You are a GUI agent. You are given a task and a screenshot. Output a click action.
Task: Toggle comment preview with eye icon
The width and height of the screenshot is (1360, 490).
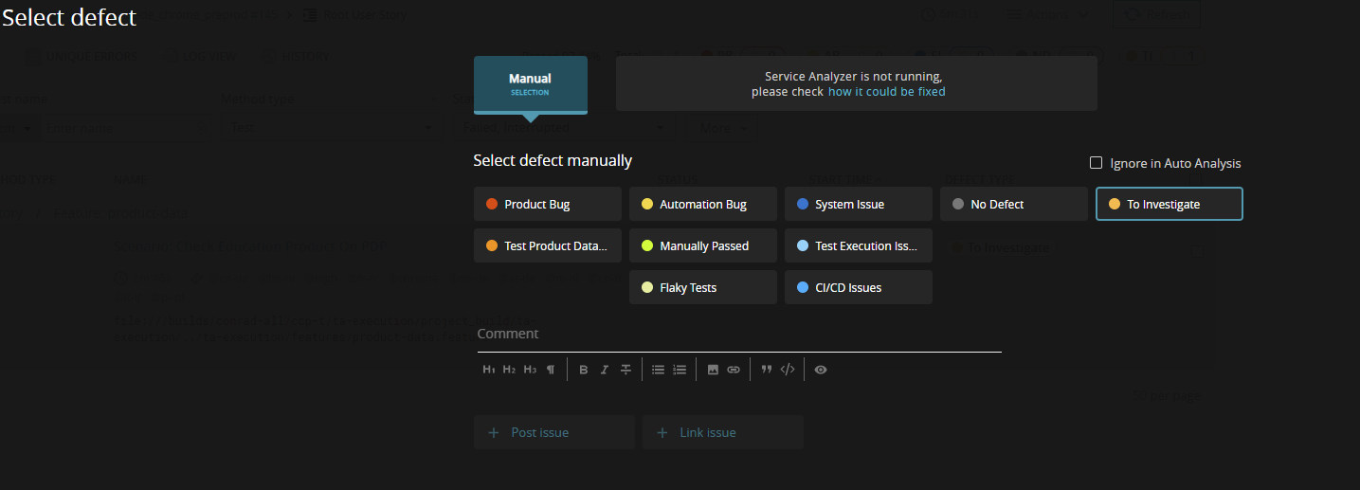821,370
